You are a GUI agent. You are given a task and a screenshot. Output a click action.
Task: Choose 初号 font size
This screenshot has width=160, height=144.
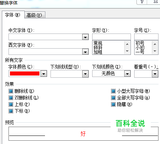pos(140,43)
